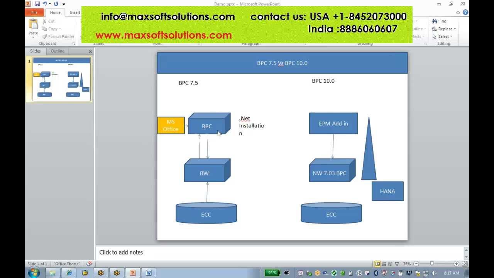Image resolution: width=494 pixels, height=278 pixels.
Task: Open the File tab
Action: pos(34,12)
